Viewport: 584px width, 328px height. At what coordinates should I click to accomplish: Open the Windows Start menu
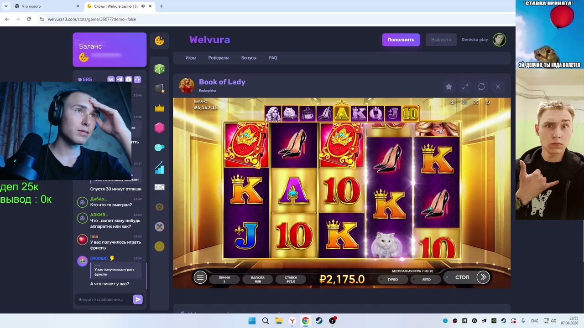[x=252, y=321]
